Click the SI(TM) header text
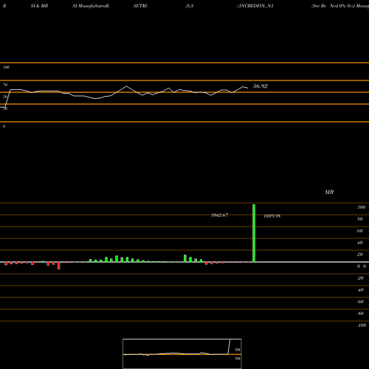The width and height of the screenshot is (369, 369). [140, 6]
